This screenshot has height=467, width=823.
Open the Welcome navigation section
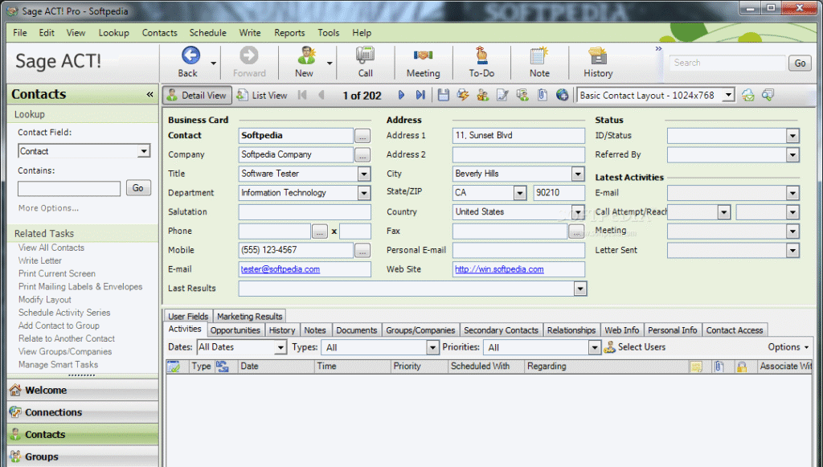(x=83, y=391)
